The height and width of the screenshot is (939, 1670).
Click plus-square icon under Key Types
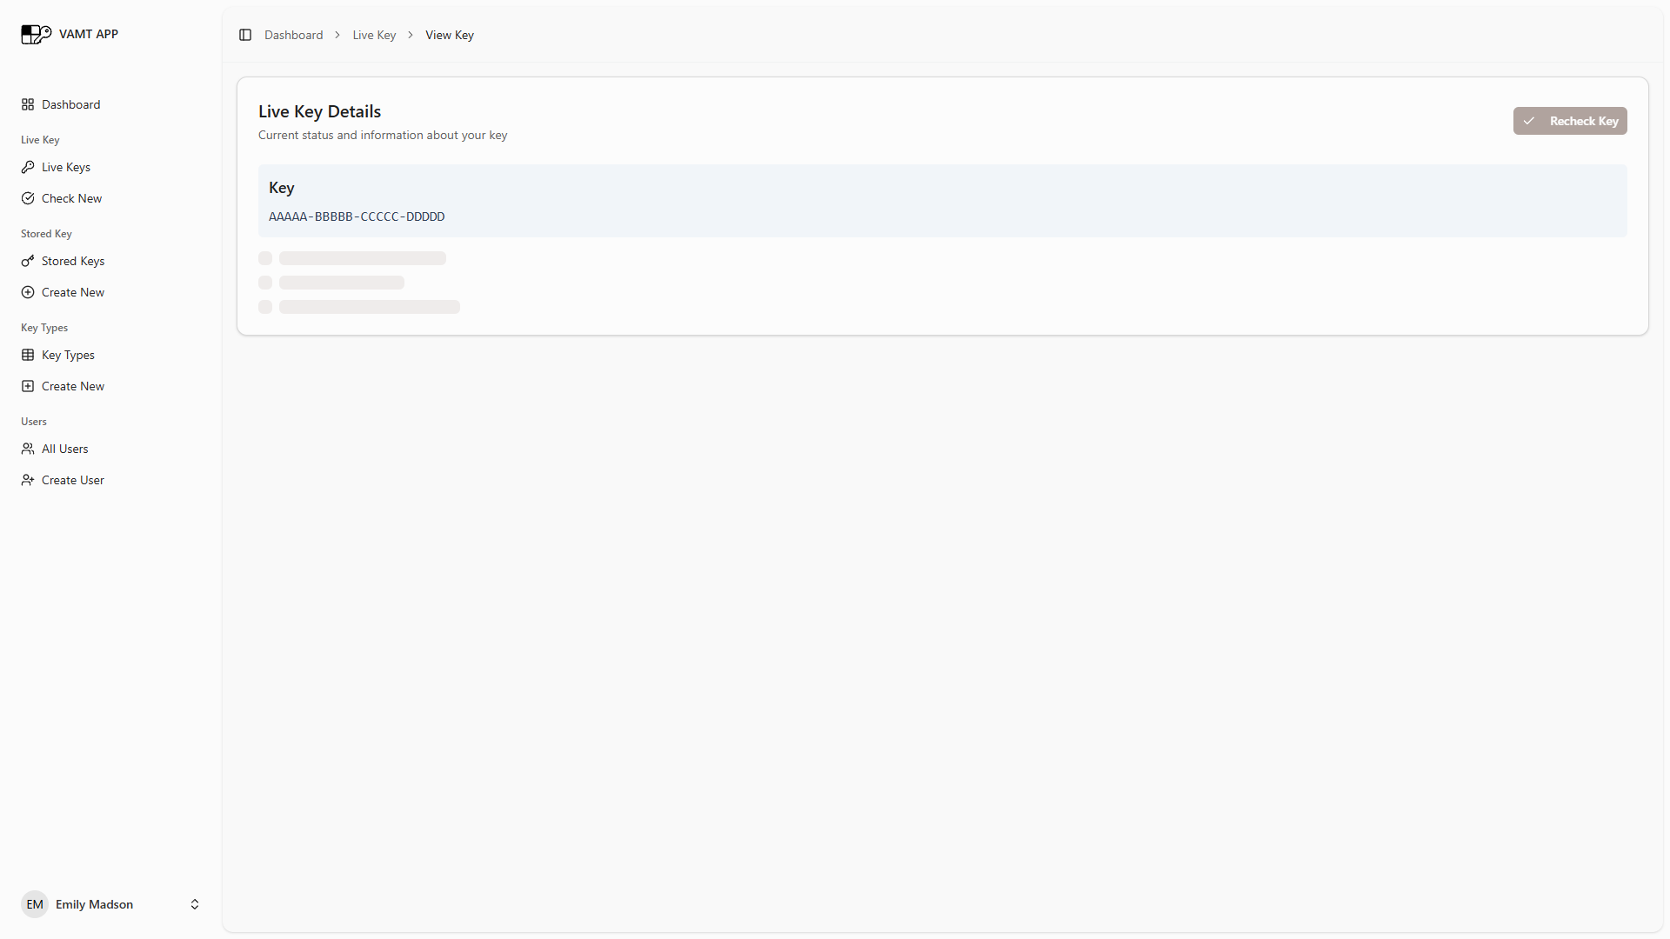28,386
